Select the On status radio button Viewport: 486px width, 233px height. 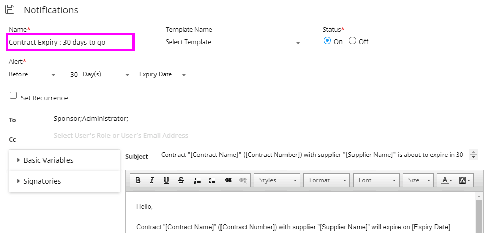[327, 40]
